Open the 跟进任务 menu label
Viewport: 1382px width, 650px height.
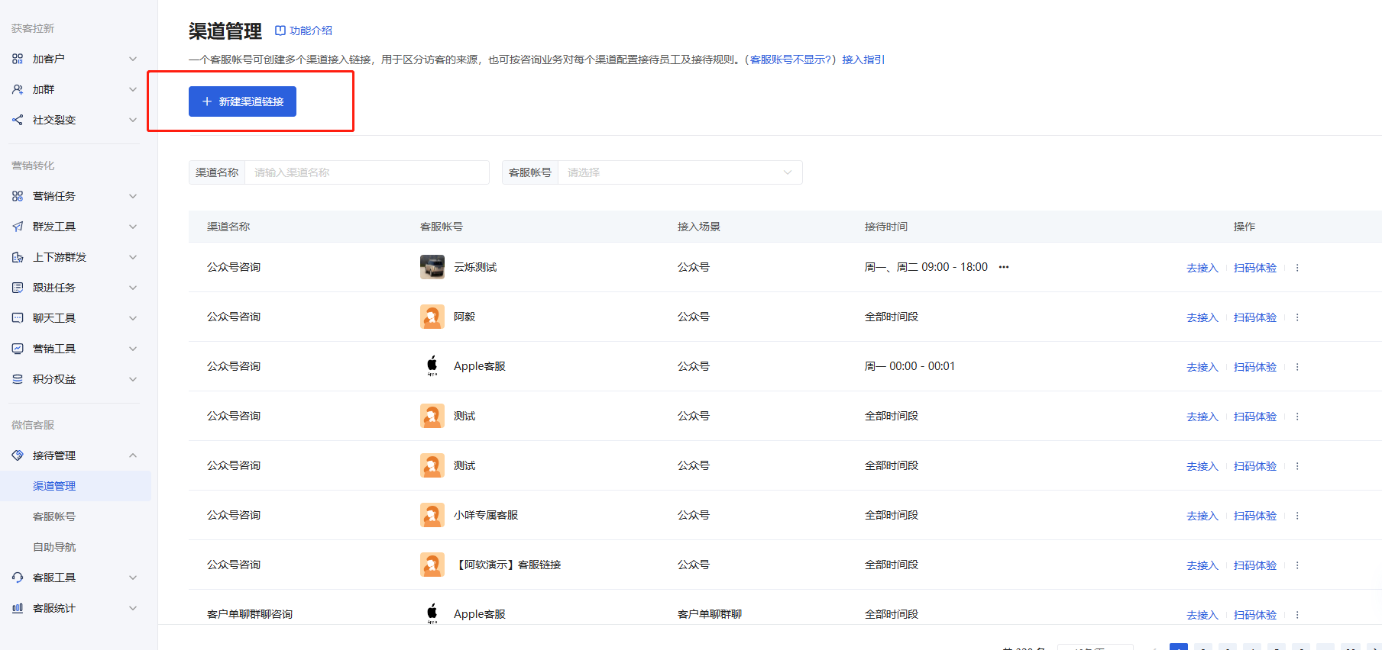tap(54, 288)
